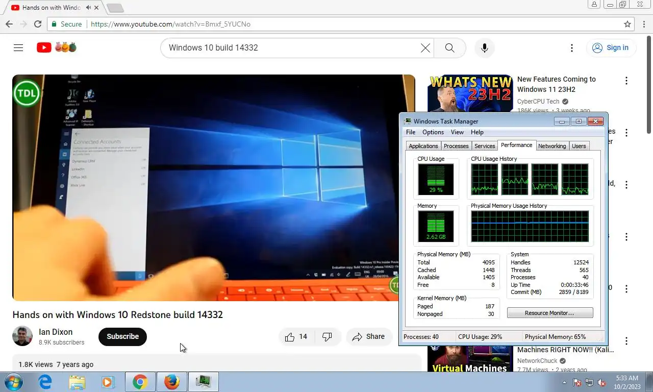
Task: Launch Firefox from the taskbar
Action: [x=172, y=382]
